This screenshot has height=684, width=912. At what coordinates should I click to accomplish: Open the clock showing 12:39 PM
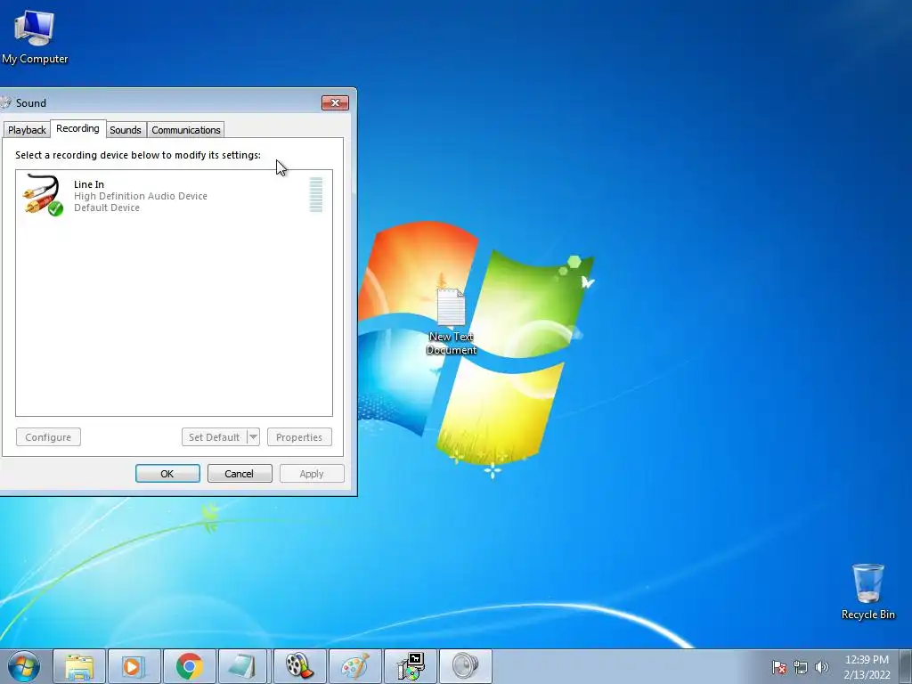867,666
